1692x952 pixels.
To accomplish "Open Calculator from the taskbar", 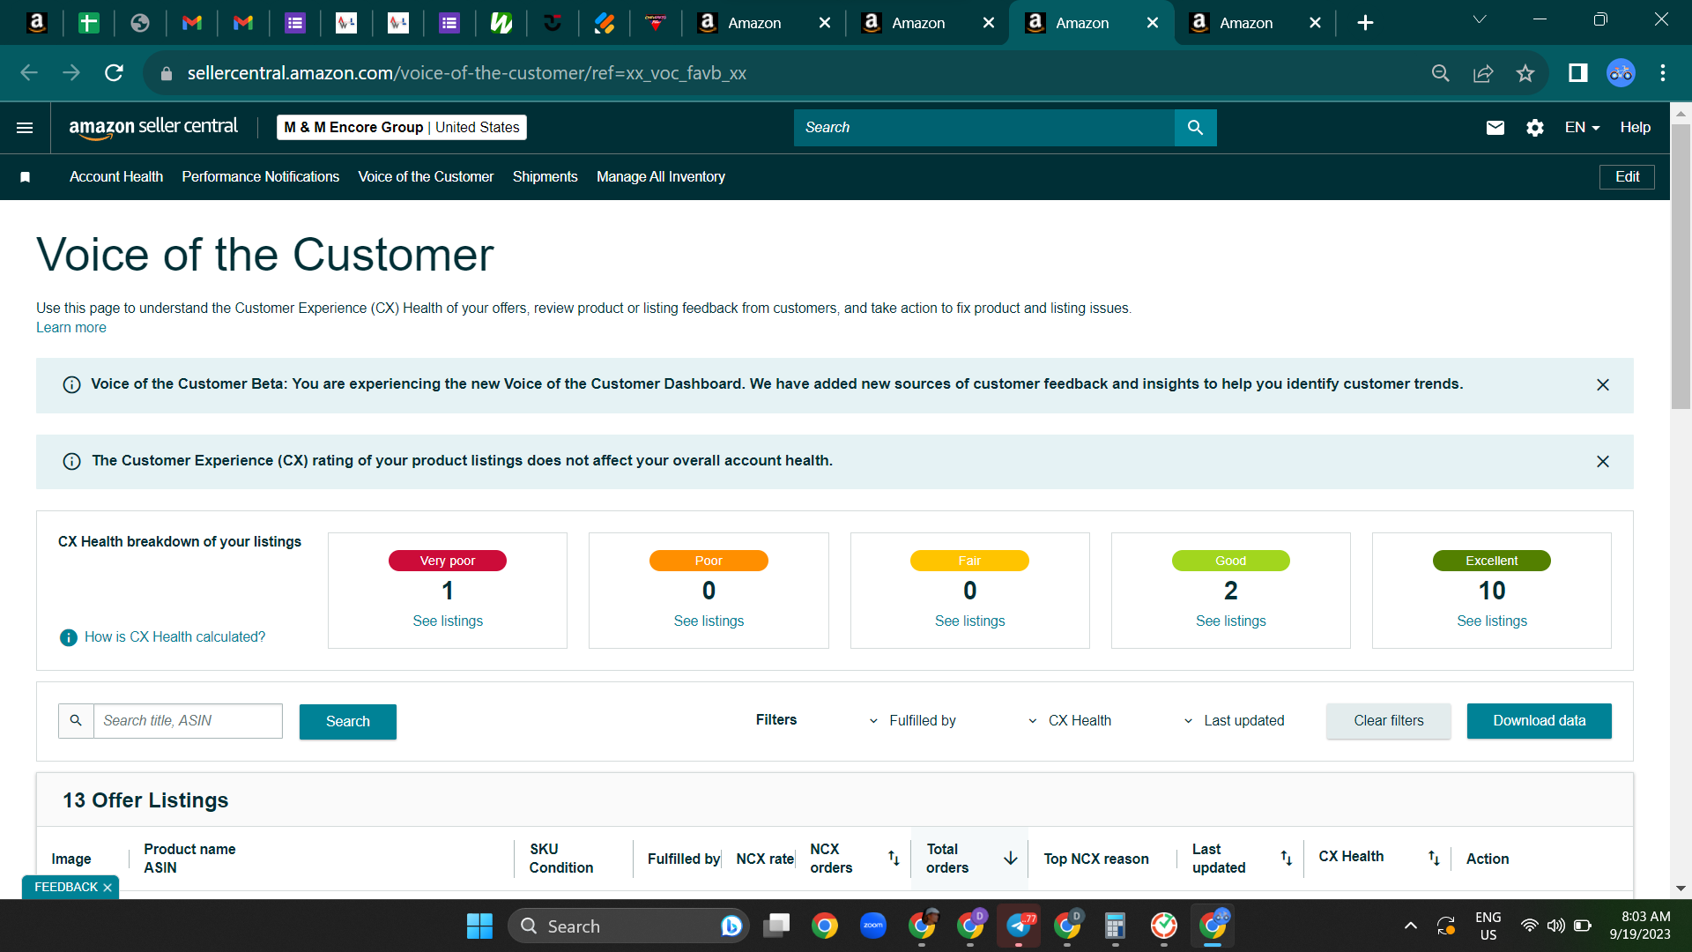I will pos(1115,926).
